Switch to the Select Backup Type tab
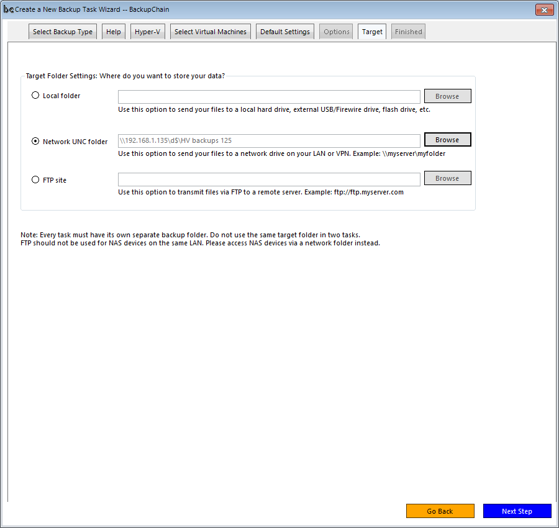 [x=62, y=31]
